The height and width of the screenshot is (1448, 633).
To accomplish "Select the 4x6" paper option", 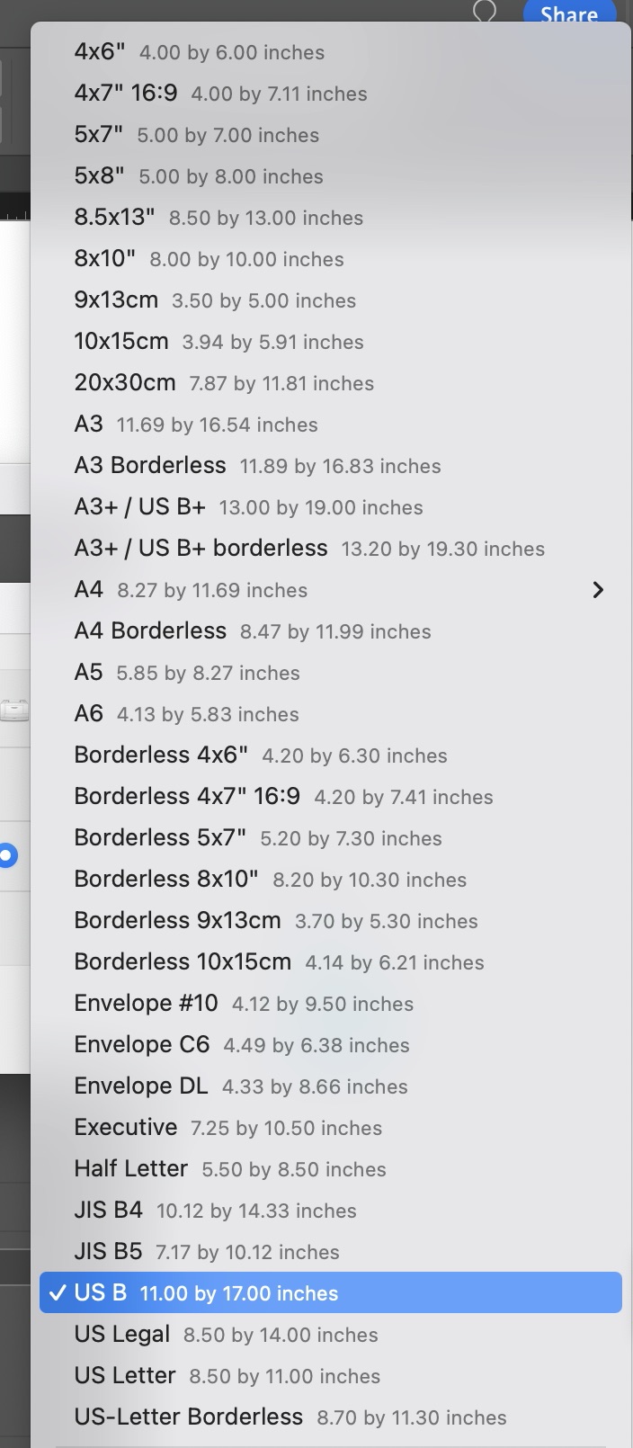I will tap(199, 52).
